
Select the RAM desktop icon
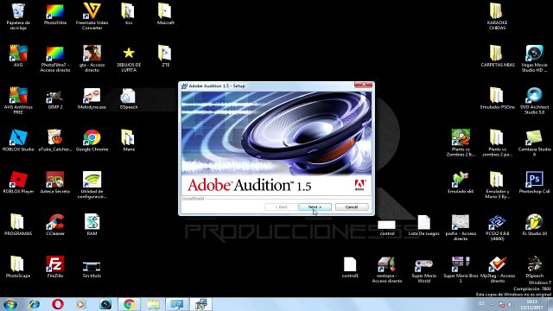click(92, 225)
